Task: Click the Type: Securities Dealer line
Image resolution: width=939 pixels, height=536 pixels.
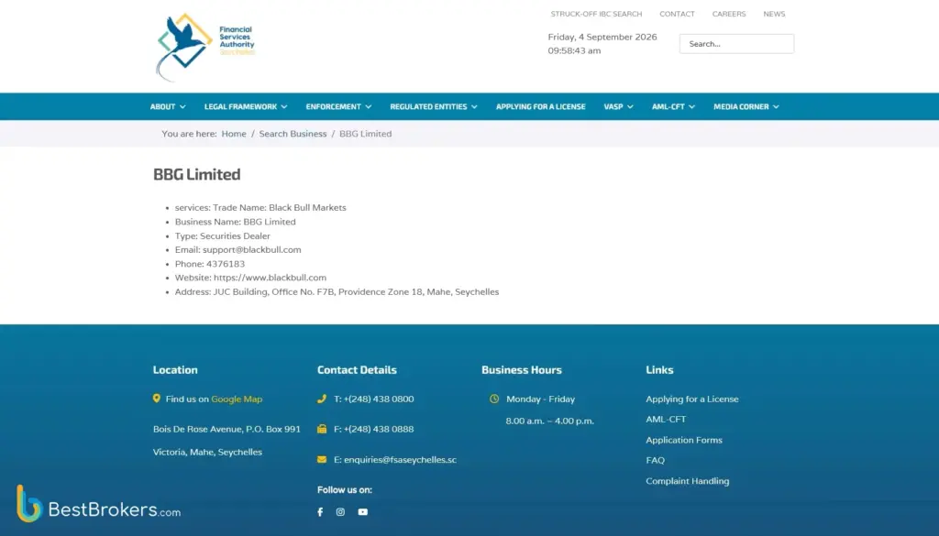Action: [222, 235]
